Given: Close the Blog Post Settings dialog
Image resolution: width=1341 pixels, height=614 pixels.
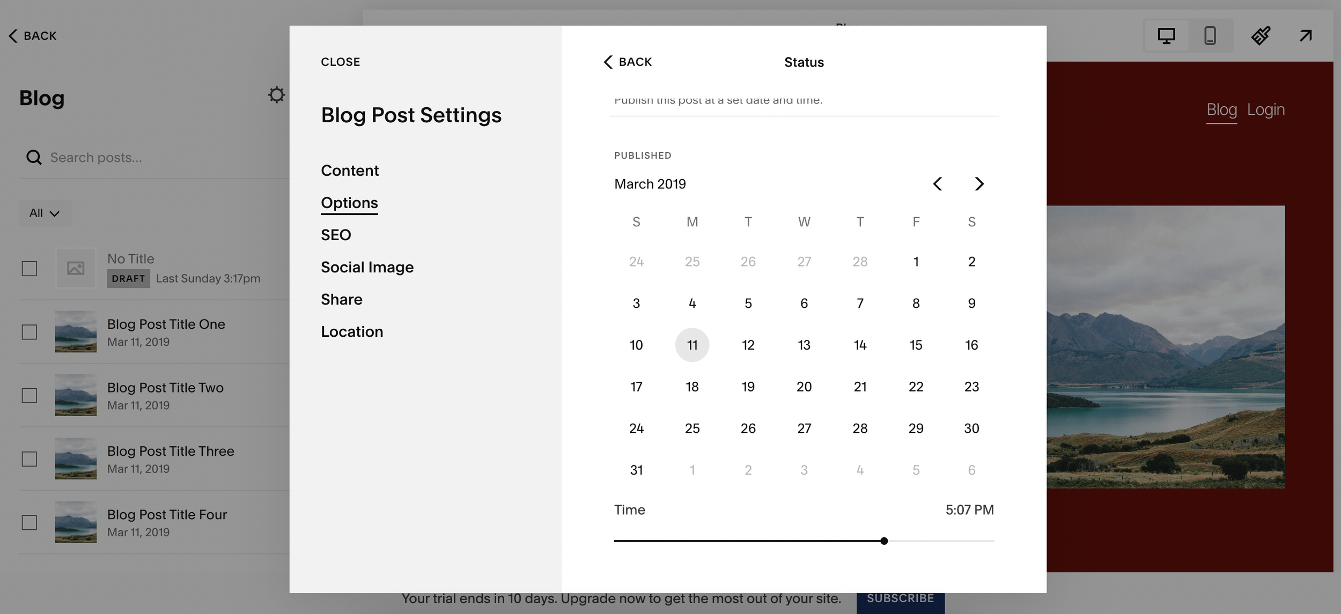Looking at the screenshot, I should [340, 62].
